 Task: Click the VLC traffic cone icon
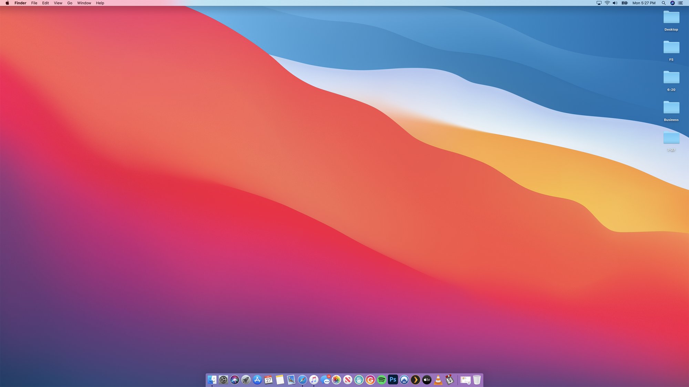tap(438, 380)
